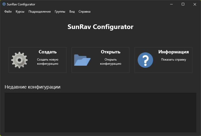Maximize the SunRav Configurator window
The image size is (201, 136).
[183, 4]
